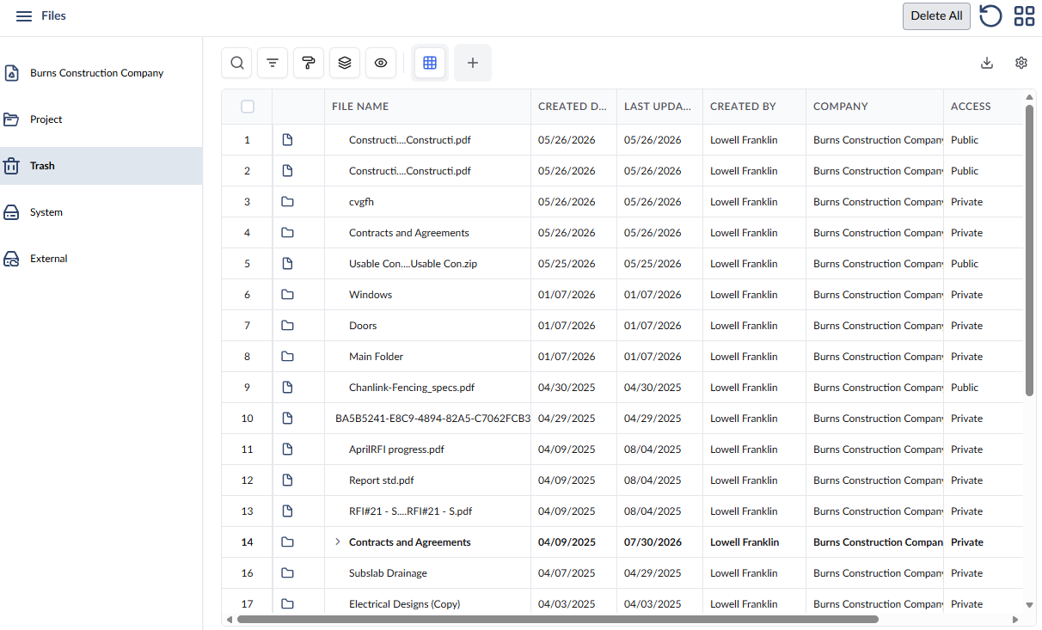Screen dimensions: 1042x630
Task: Click row number 10 in the table
Action: tap(247, 419)
